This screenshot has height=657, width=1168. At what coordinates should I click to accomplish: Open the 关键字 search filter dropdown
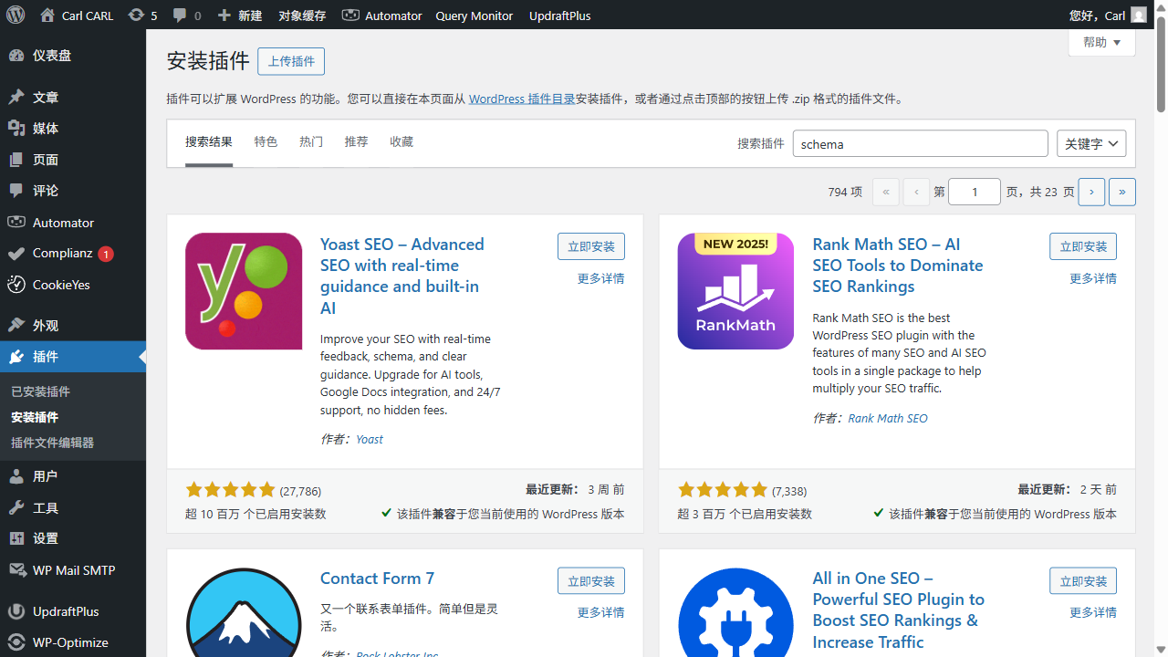[x=1091, y=143]
